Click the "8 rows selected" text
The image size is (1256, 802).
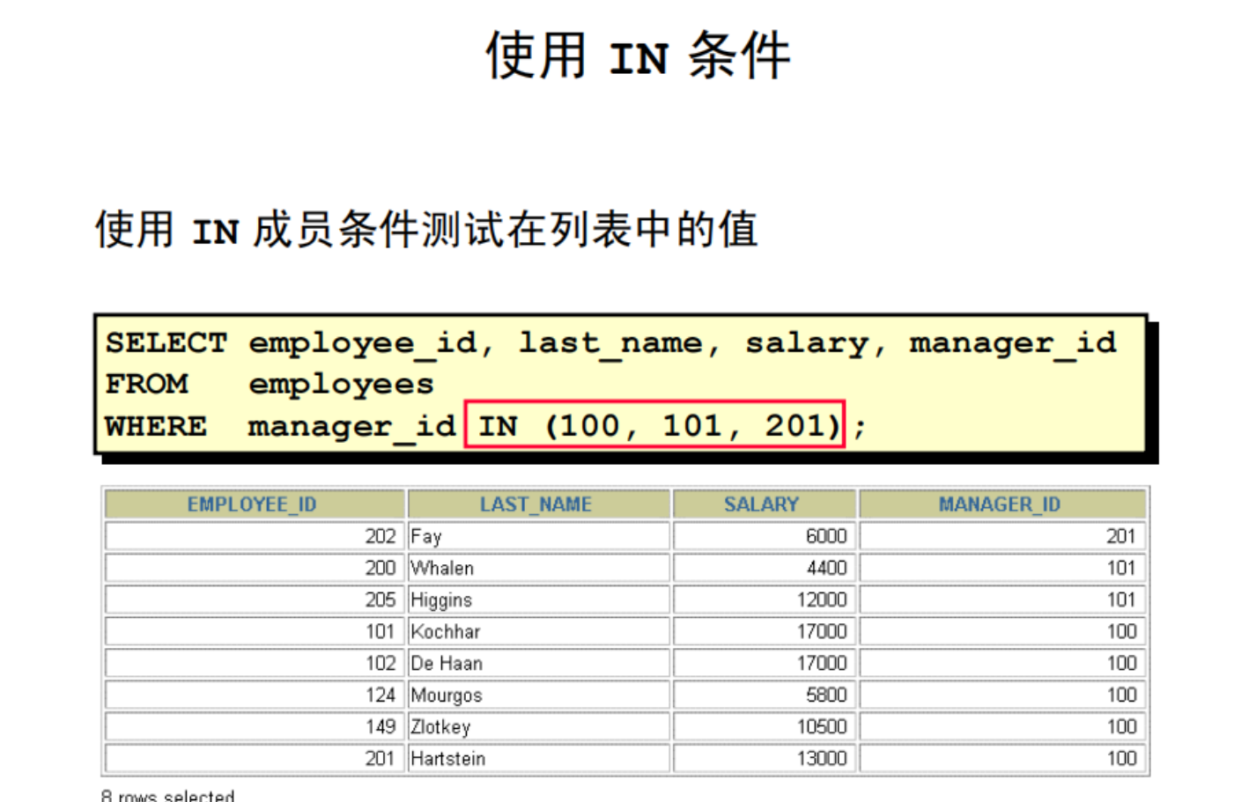[168, 795]
